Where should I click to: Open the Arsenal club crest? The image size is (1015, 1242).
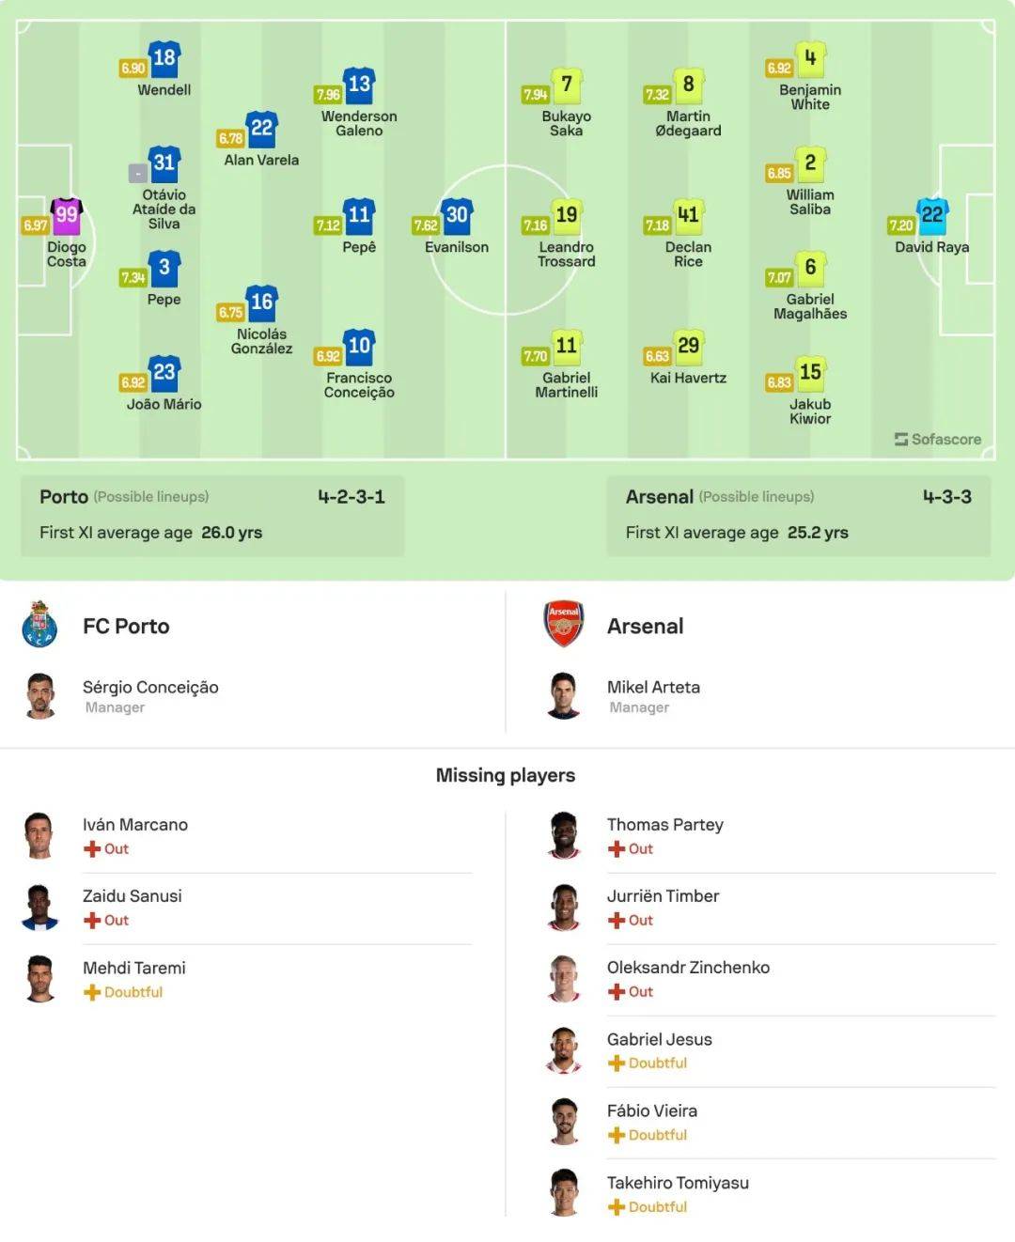pos(564,625)
